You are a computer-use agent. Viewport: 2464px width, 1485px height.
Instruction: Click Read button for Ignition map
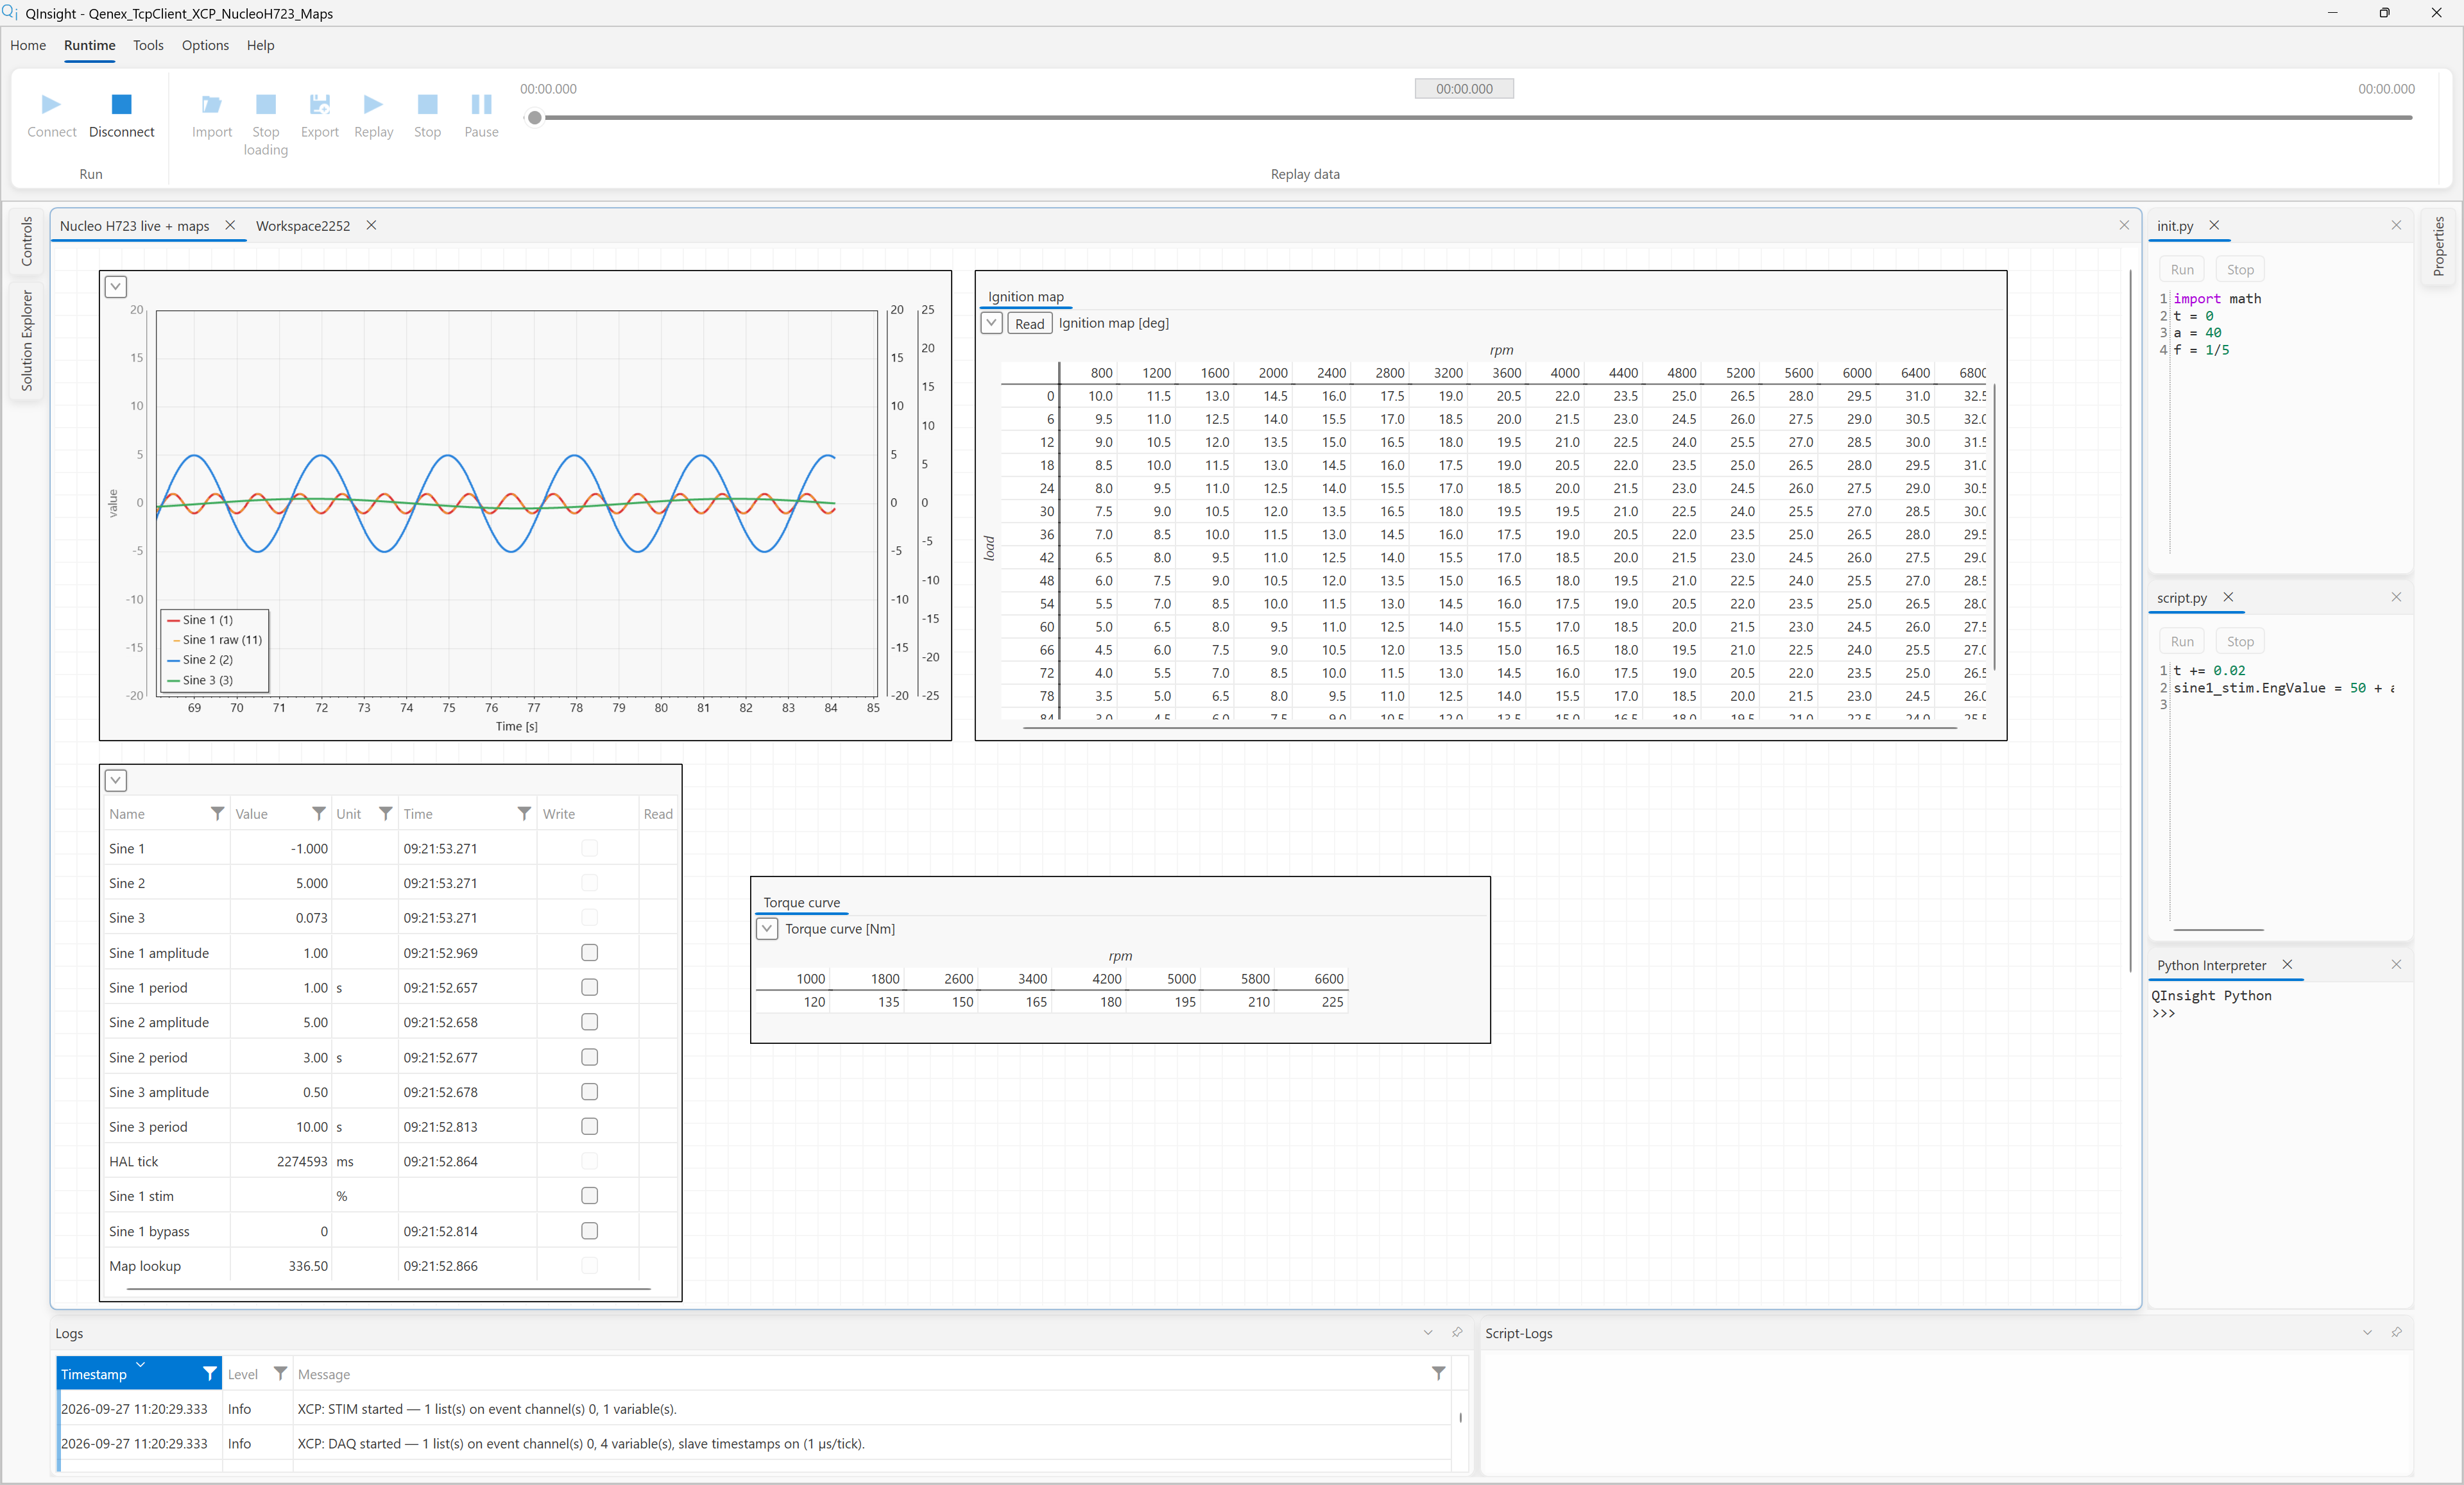coord(1029,323)
